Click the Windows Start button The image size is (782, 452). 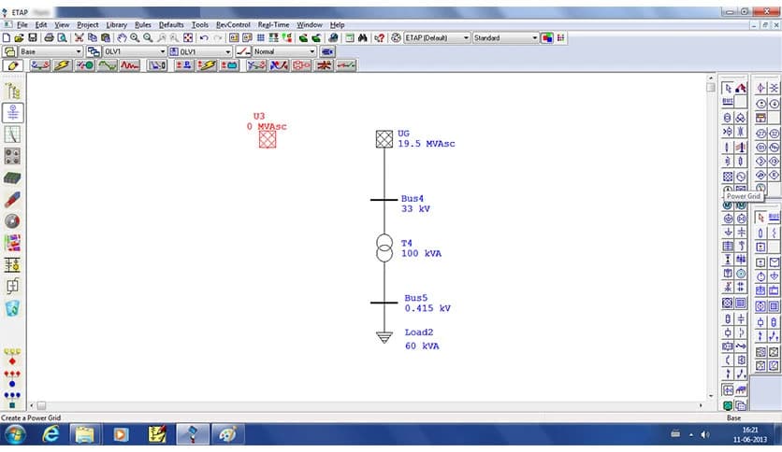click(16, 434)
